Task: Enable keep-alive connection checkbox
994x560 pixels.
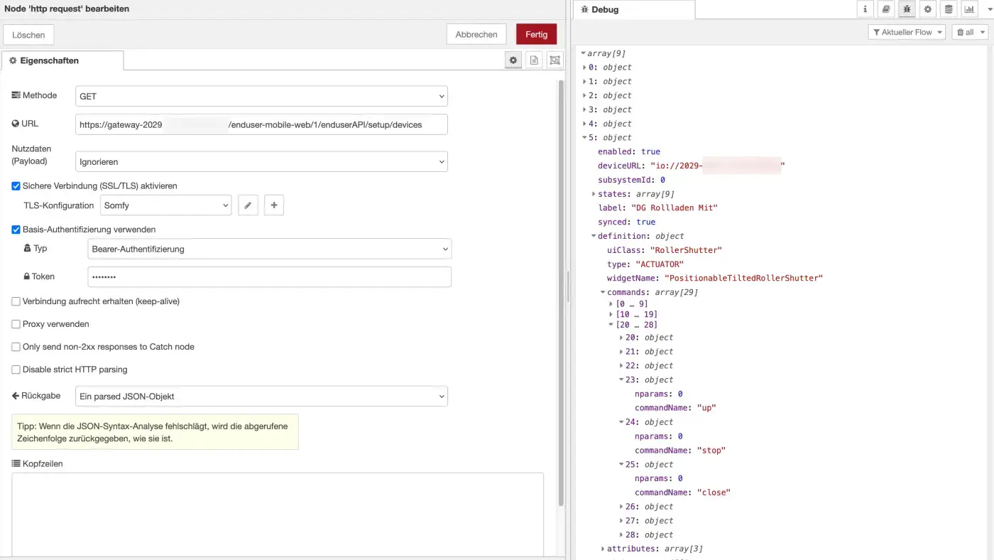Action: click(x=16, y=301)
